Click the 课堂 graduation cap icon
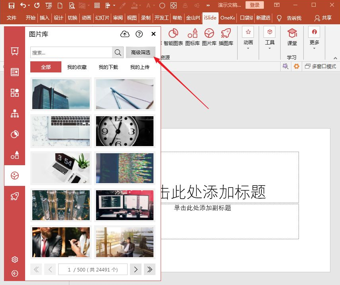 [x=292, y=37]
